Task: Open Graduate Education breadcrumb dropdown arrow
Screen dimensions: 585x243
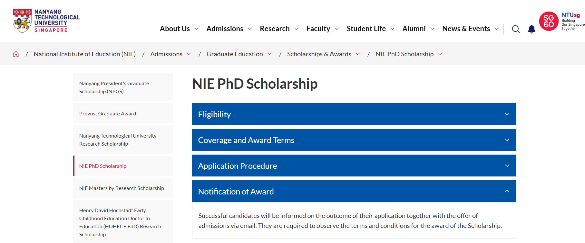Action: click(269, 54)
